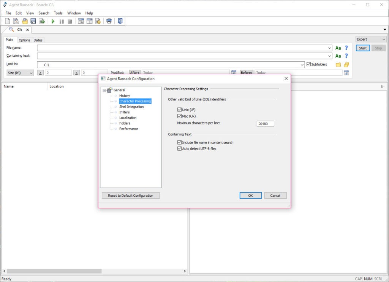Open the Edit menu
The height and width of the screenshot is (282, 389).
19,13
